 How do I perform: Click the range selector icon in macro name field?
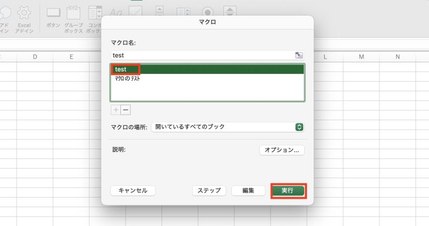(299, 55)
